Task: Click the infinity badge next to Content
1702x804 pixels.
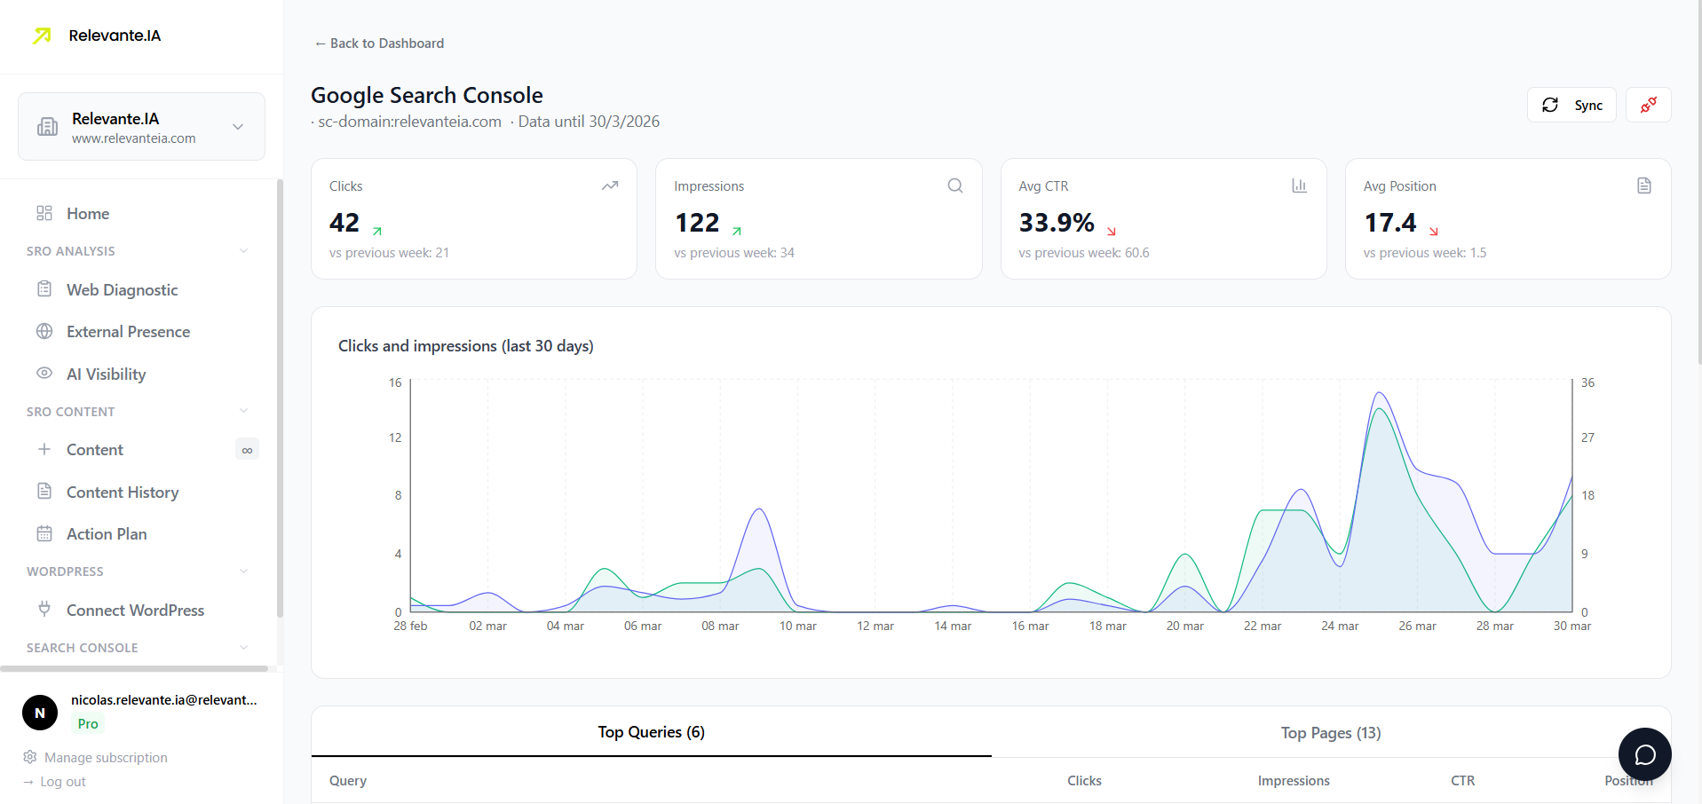Action: pyautogui.click(x=247, y=449)
